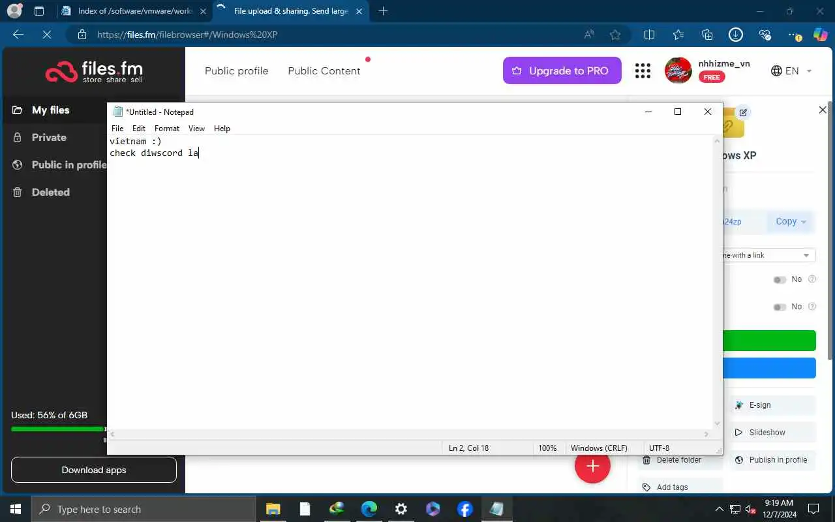Open the Copilot sidebar icon
Screen dimensions: 835x522
tap(821, 35)
